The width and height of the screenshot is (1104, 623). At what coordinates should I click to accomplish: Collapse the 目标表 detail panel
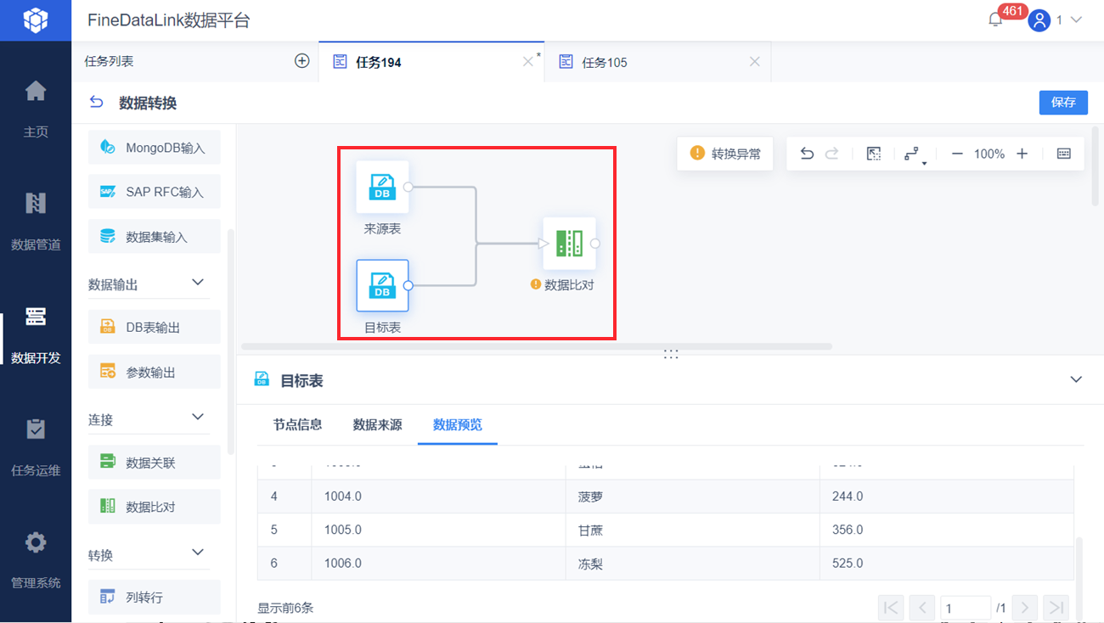click(x=1076, y=379)
